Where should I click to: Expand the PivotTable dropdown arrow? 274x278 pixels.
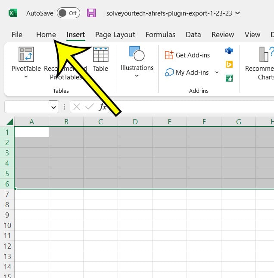click(26, 76)
